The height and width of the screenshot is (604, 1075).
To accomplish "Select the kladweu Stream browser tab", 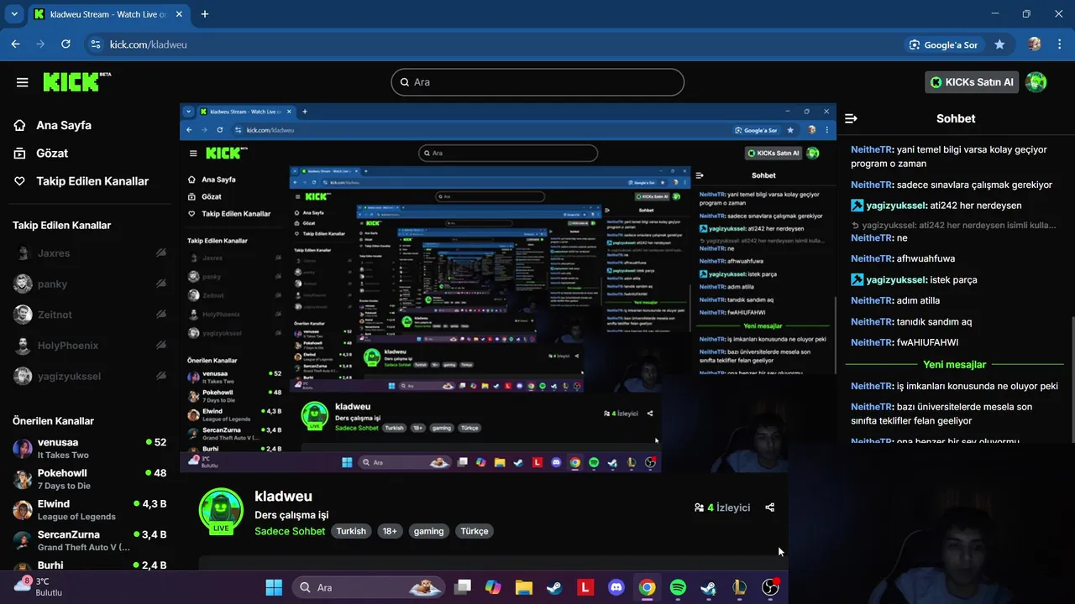I will click(108, 14).
